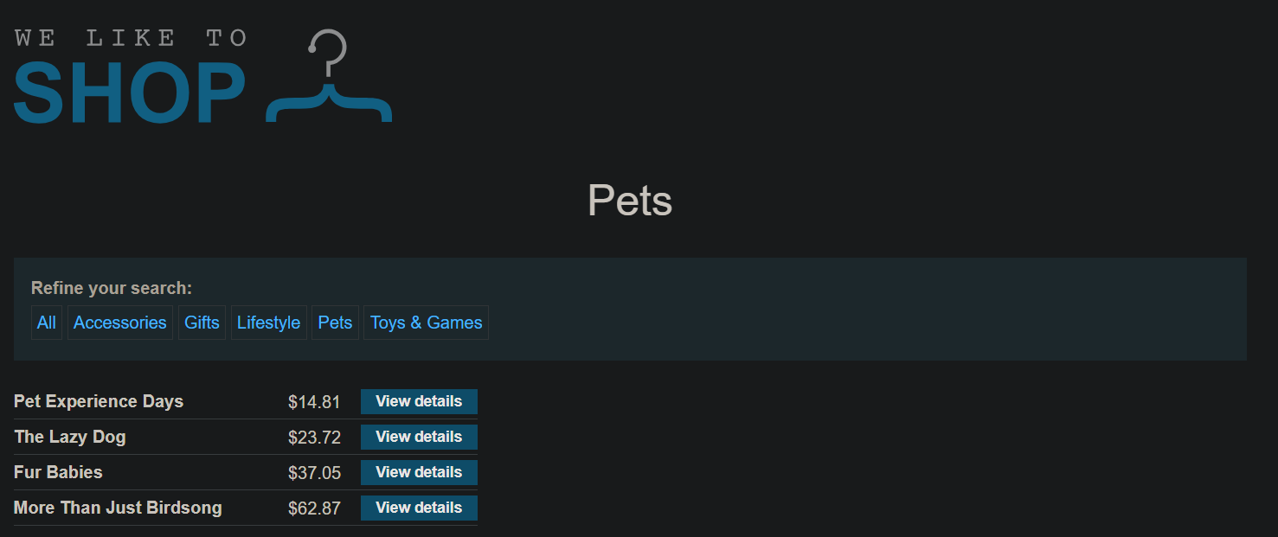Click the Pet Experience Days product name
The image size is (1278, 537).
pos(99,401)
